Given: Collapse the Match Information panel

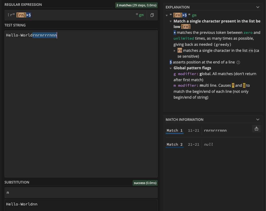Looking at the screenshot, I should click(x=258, y=119).
